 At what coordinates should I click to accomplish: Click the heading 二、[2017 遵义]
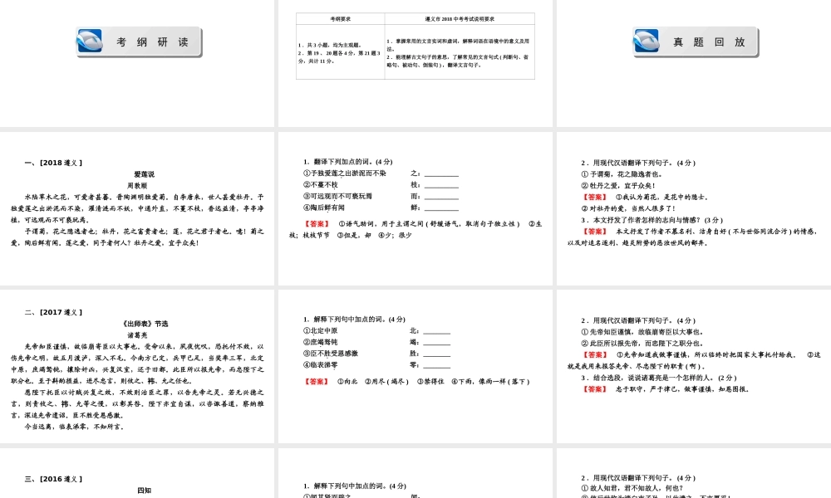click(x=53, y=313)
